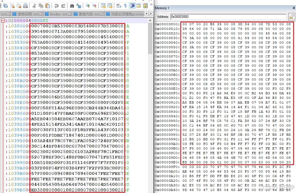Click the Memory 1 Address input field
The height and width of the screenshot is (193, 296).
click(228, 17)
